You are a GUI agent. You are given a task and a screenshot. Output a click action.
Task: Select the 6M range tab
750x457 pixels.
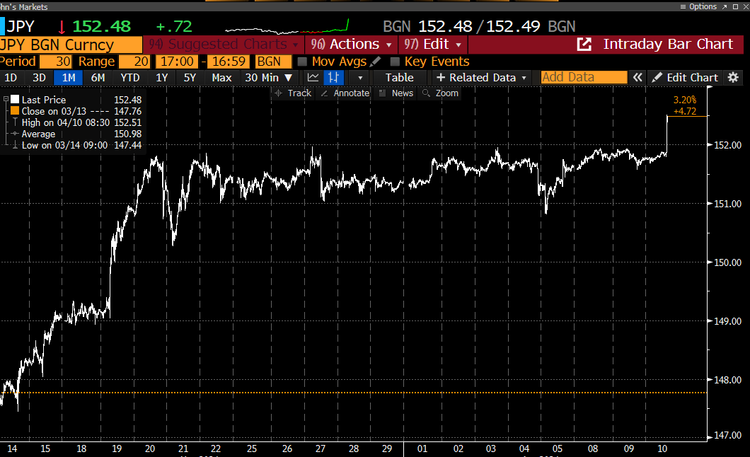pos(98,77)
